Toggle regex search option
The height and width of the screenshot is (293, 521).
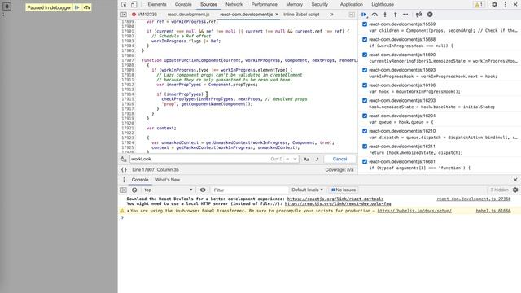317,160
